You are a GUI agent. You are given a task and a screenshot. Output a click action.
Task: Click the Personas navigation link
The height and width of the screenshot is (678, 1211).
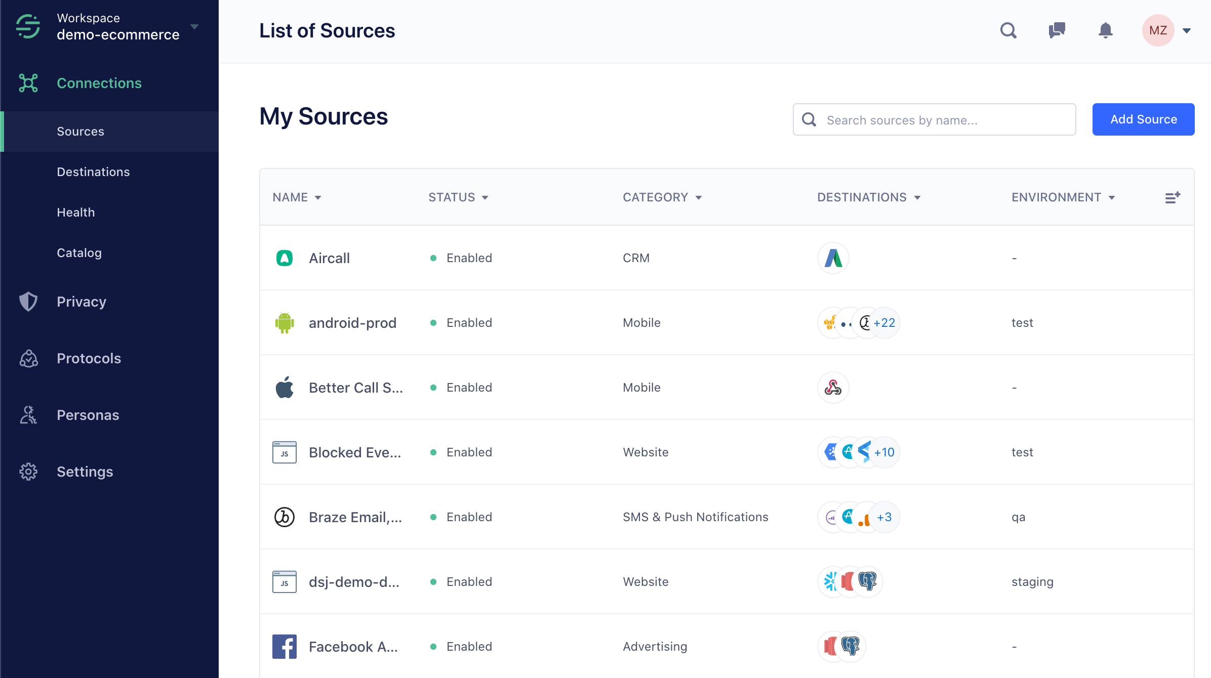[x=88, y=414]
